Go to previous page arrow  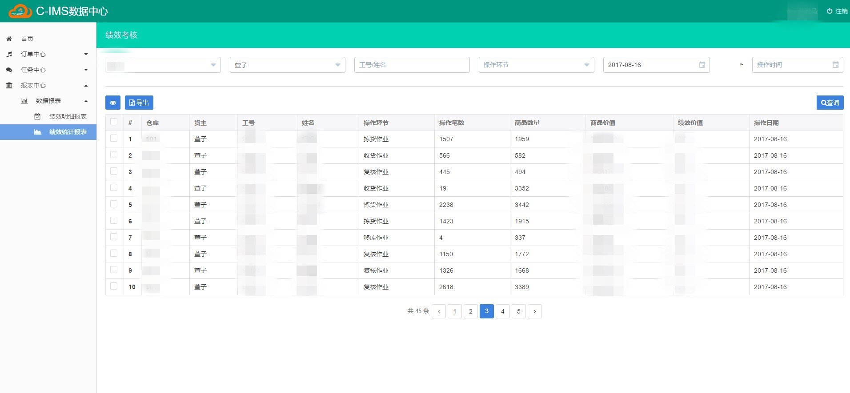[x=439, y=311]
